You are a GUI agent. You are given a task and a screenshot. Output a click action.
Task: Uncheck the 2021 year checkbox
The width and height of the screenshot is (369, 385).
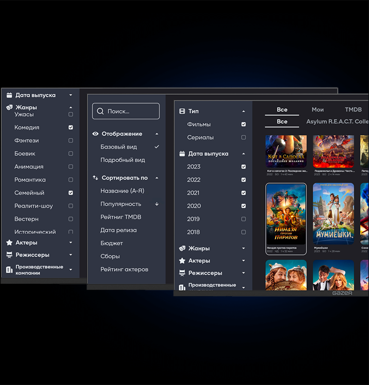pyautogui.click(x=244, y=193)
